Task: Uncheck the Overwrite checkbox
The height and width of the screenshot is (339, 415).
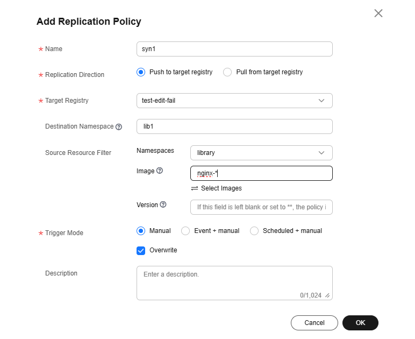Action: pyautogui.click(x=141, y=250)
